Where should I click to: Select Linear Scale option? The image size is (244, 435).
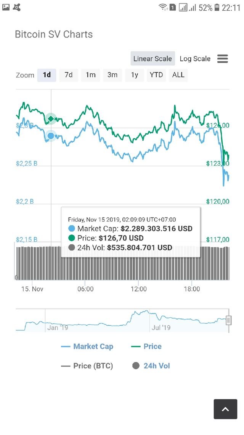(x=152, y=59)
